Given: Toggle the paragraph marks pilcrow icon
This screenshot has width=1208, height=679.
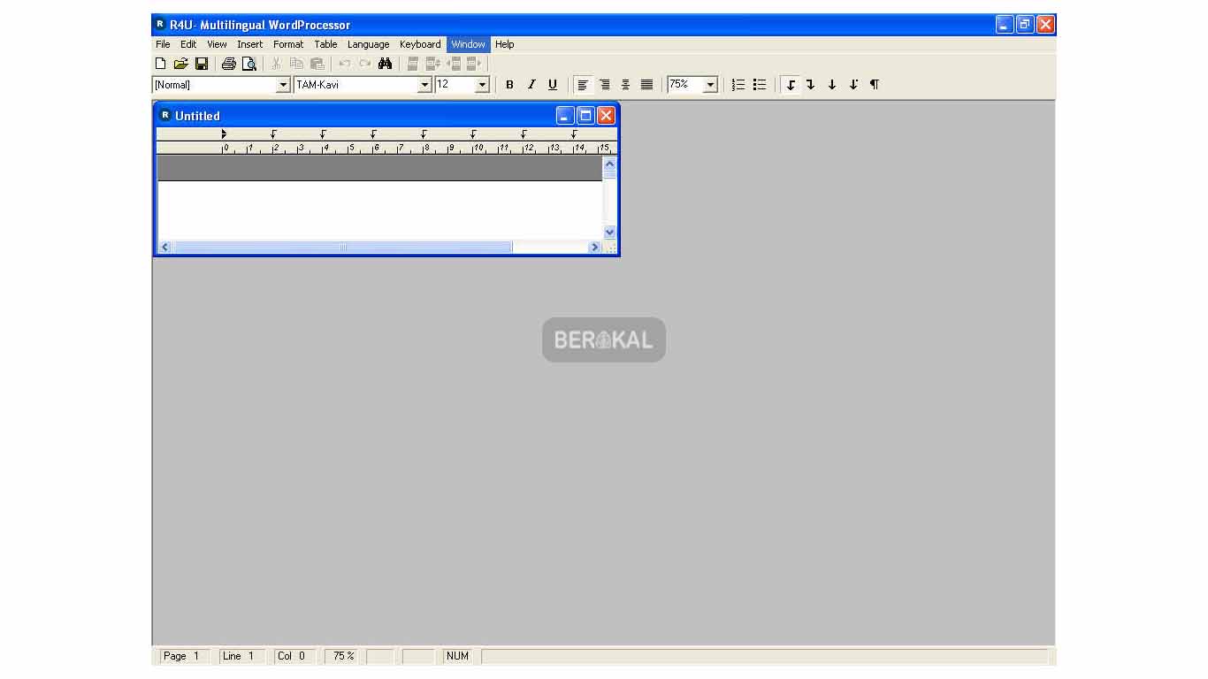Looking at the screenshot, I should click(875, 85).
